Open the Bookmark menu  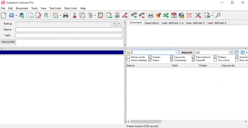pyautogui.click(x=22, y=8)
